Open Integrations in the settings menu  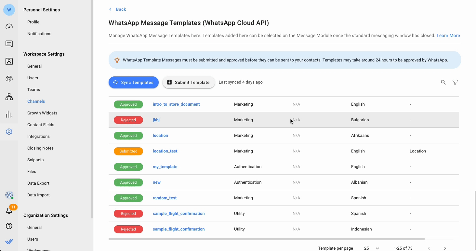[x=38, y=137]
